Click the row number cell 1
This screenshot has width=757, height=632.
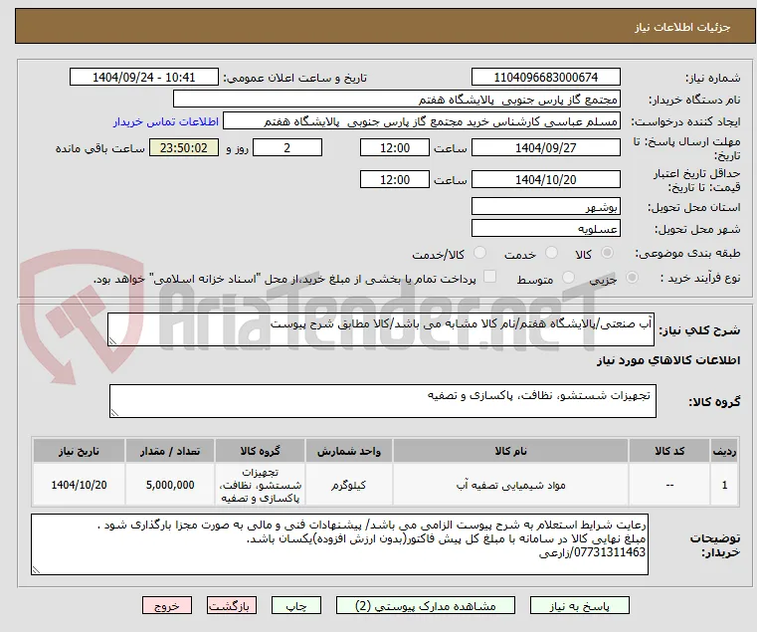click(x=724, y=485)
